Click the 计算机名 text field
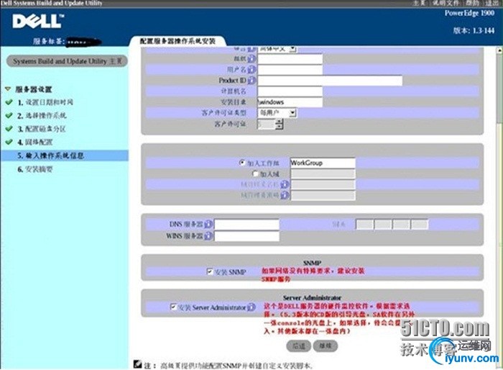 click(x=290, y=91)
